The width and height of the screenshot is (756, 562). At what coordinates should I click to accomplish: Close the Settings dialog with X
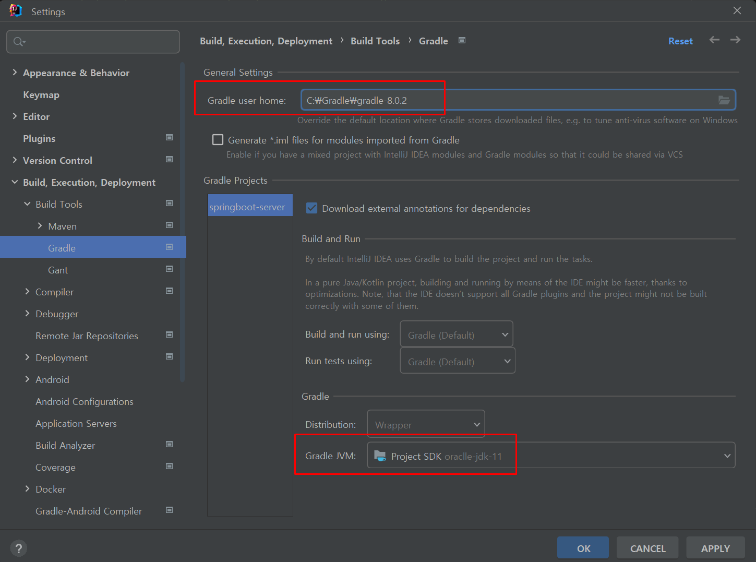click(x=737, y=10)
